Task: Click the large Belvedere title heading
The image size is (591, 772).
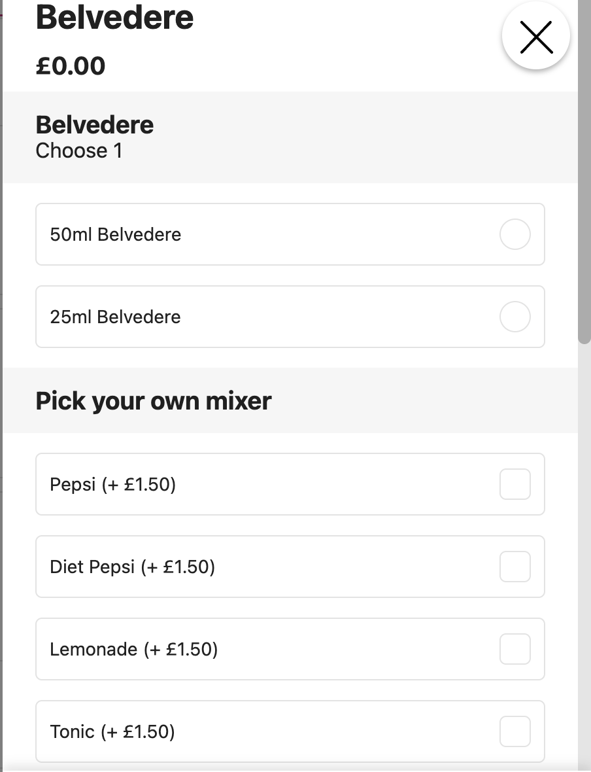Action: [x=114, y=17]
